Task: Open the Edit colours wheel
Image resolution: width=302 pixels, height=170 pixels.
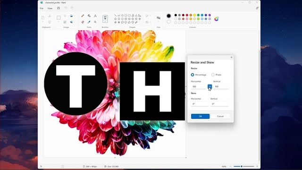Action: (217, 19)
